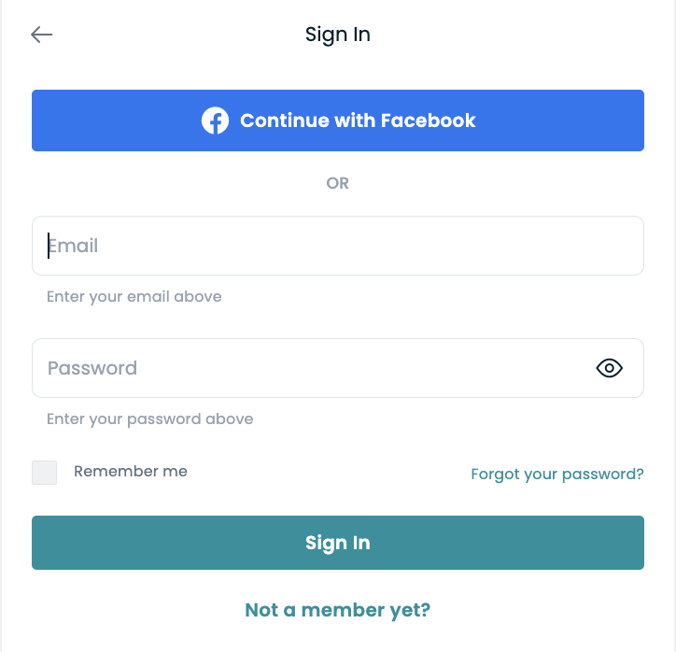The width and height of the screenshot is (676, 652).
Task: Click the 'OR' divider text
Action: pos(337,183)
